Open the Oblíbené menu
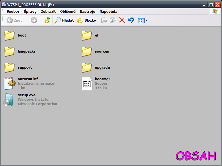This screenshot has height=166, width=222. [68, 11]
